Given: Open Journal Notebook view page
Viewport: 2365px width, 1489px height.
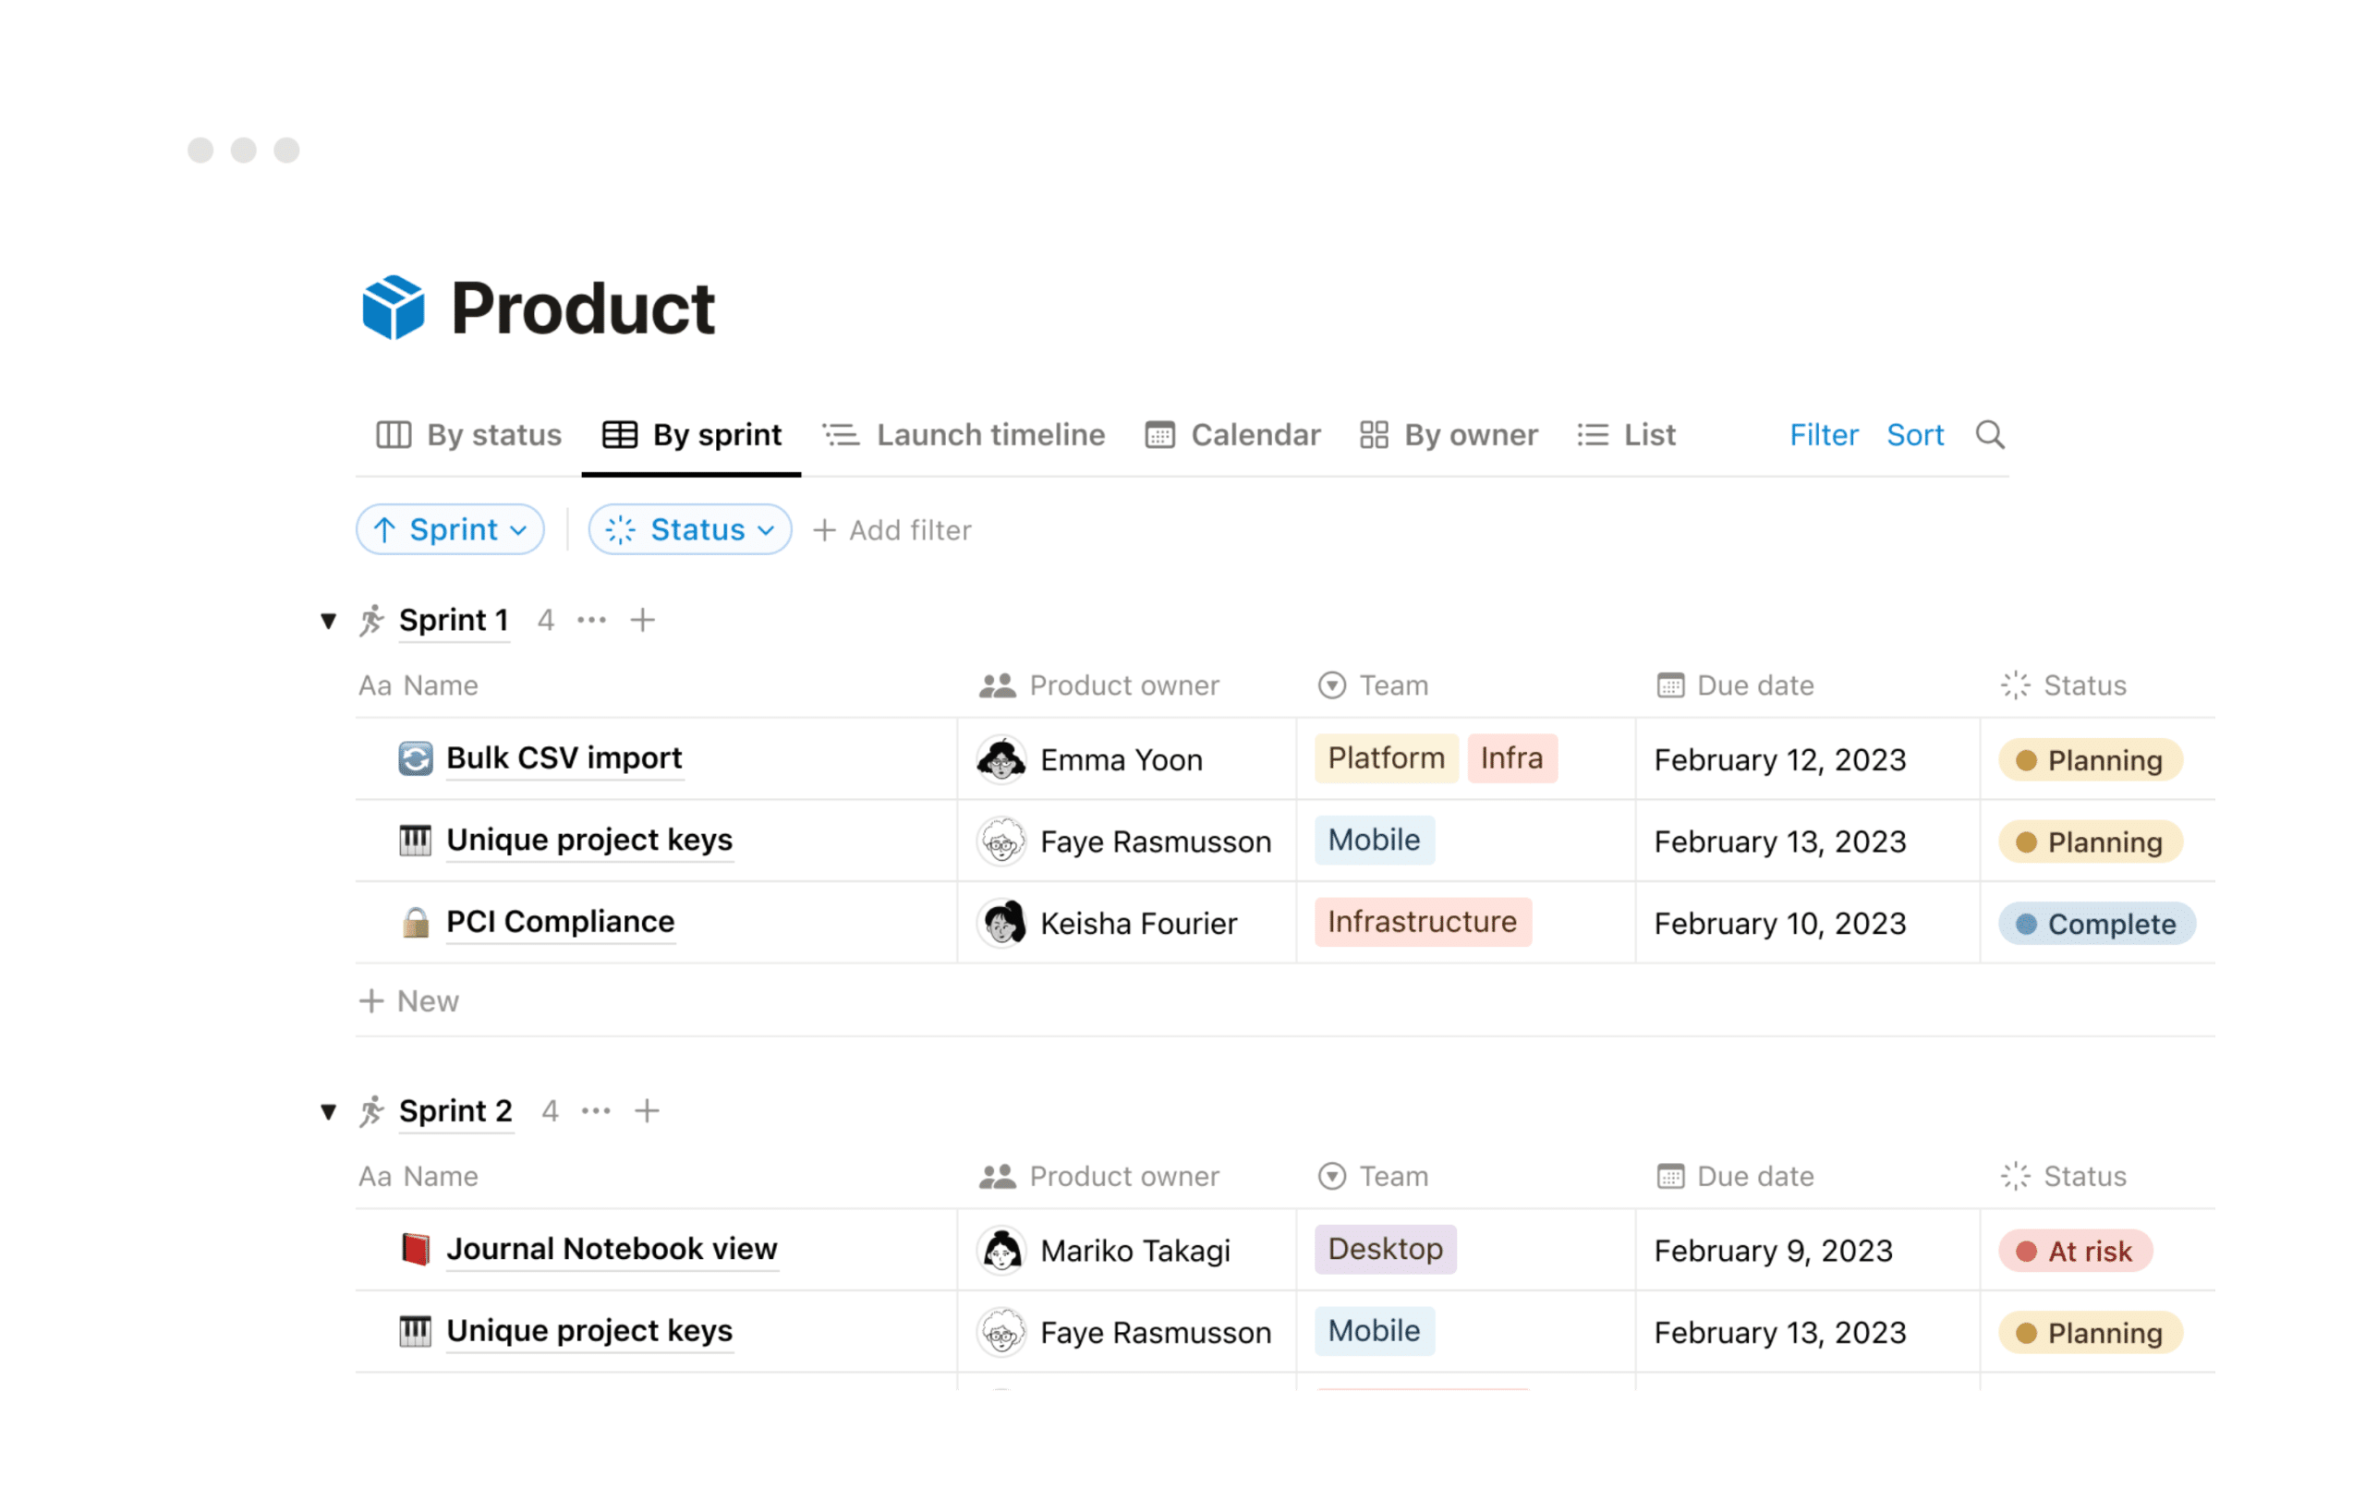Looking at the screenshot, I should [612, 1248].
